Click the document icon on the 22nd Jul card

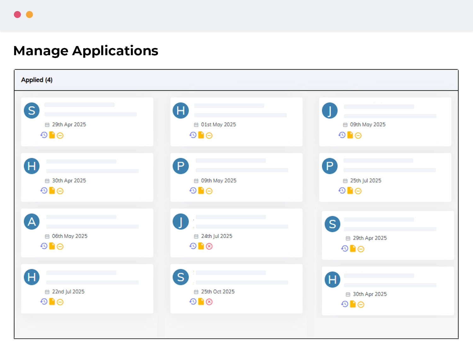[x=52, y=302]
